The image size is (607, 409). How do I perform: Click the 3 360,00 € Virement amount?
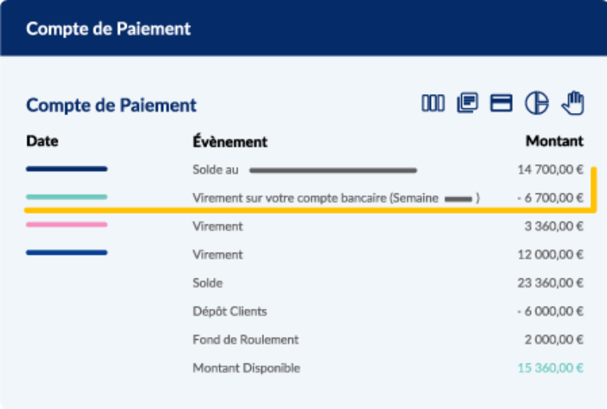(553, 226)
